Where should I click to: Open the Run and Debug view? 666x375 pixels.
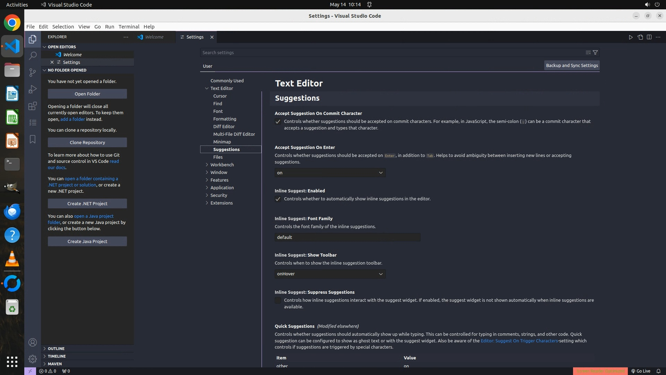[x=33, y=89]
